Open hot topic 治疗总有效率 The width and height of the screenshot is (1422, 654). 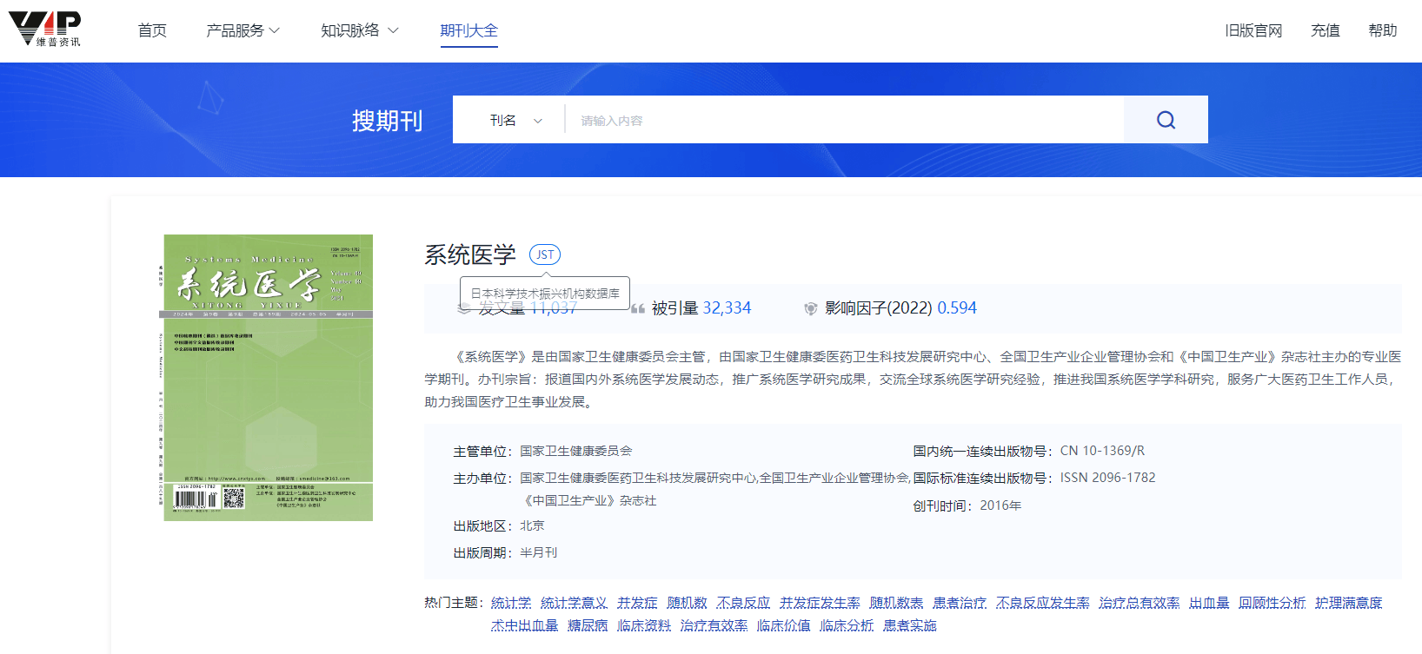(x=1139, y=603)
